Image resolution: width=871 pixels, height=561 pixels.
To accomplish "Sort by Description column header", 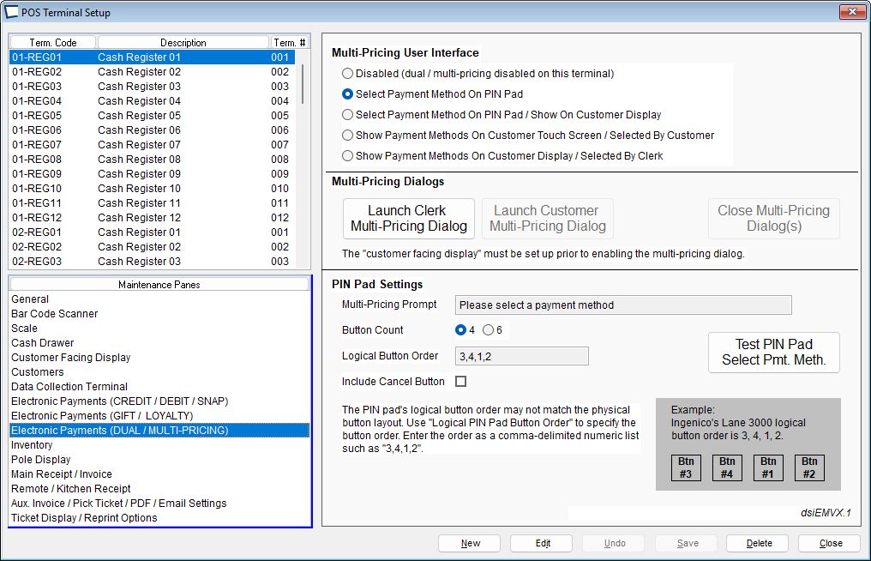I will 183,42.
